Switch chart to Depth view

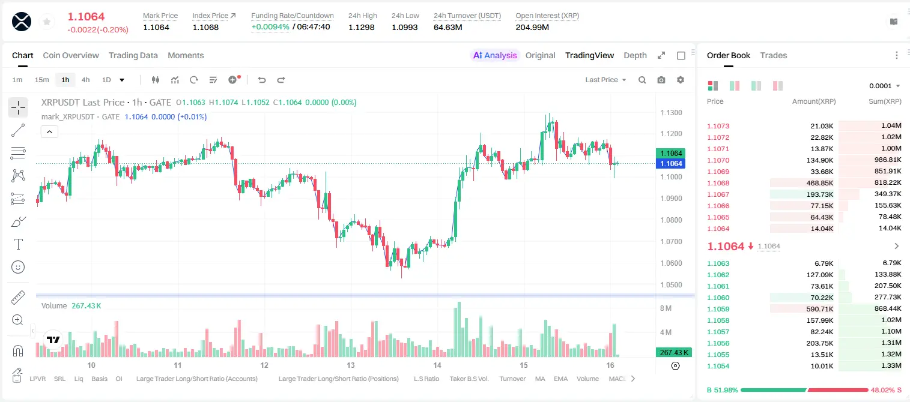point(635,55)
